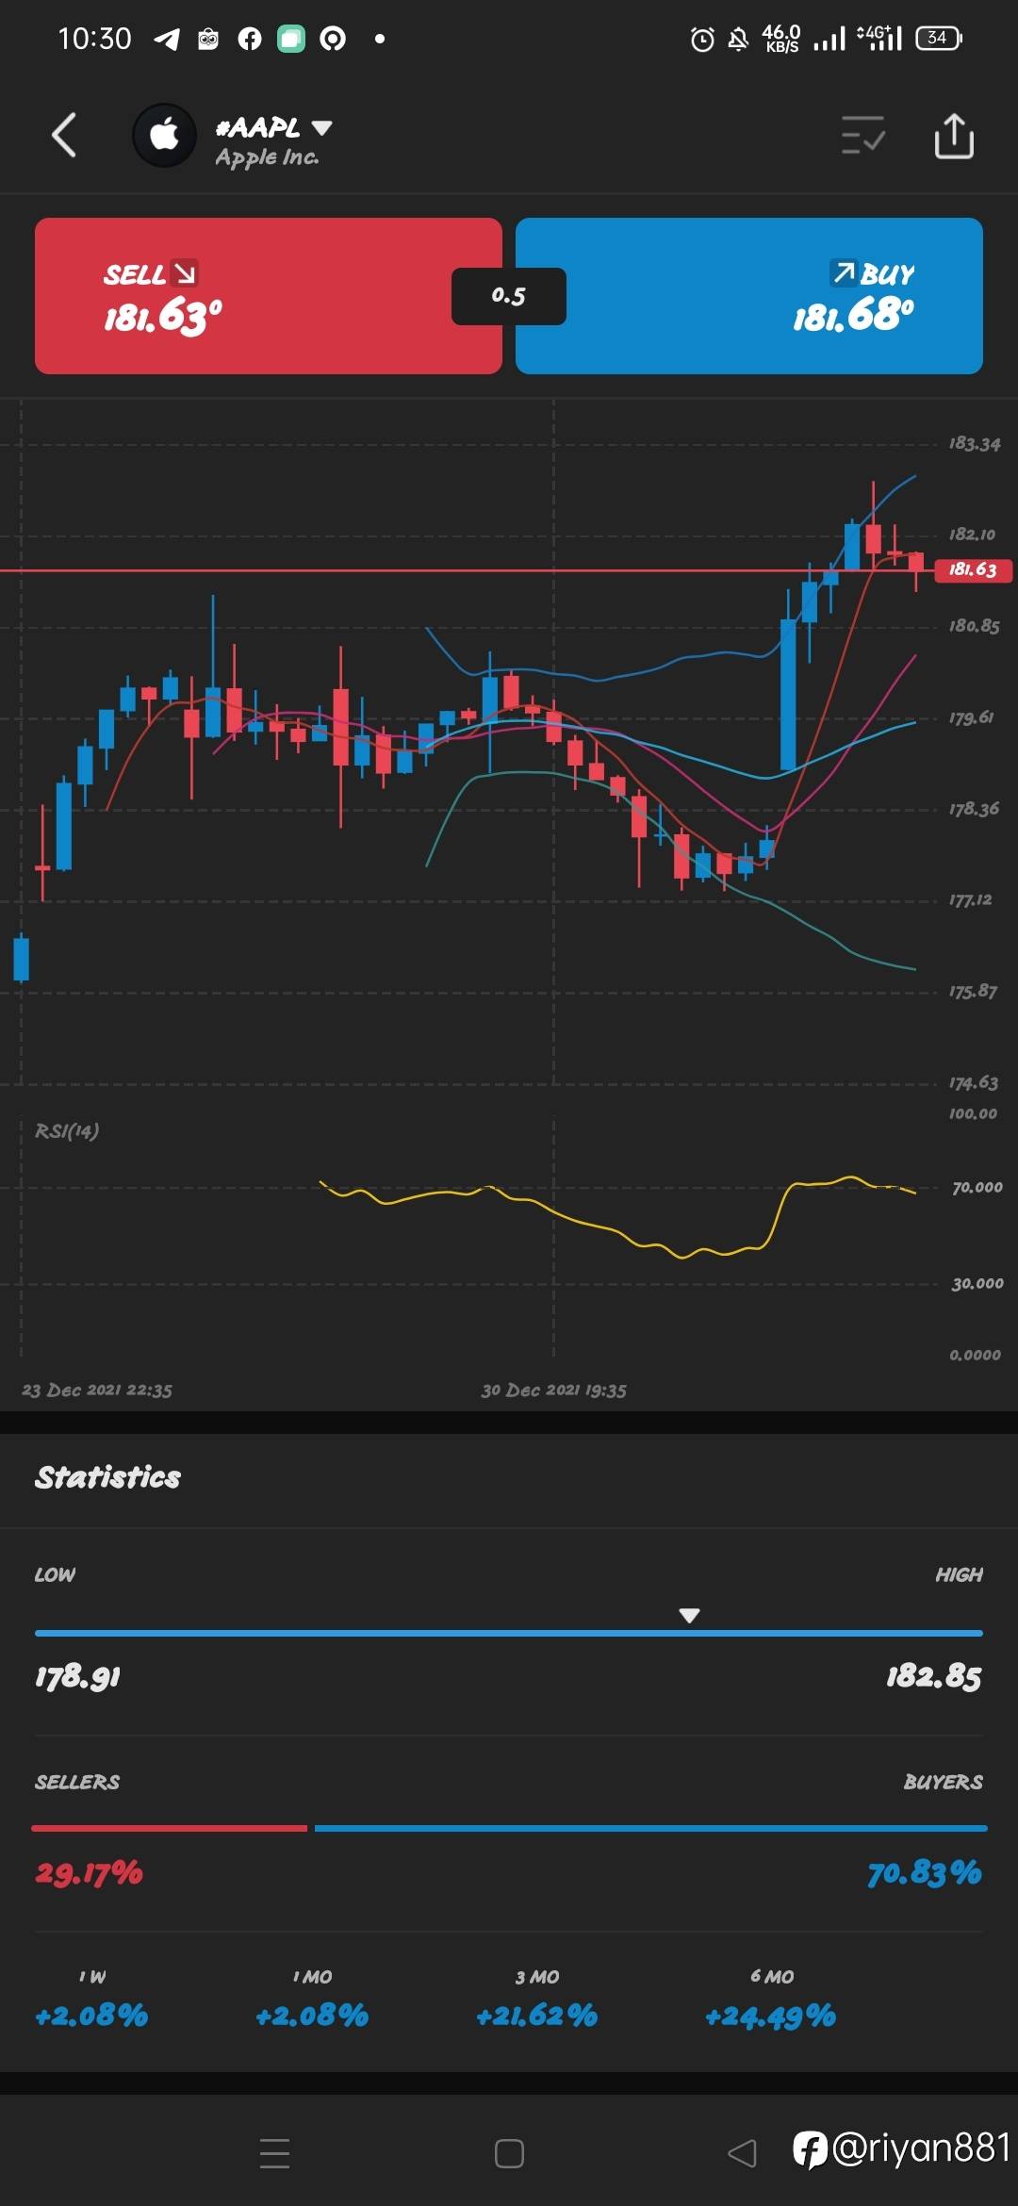Tap the back arrow icon
This screenshot has width=1018, height=2206.
(63, 135)
